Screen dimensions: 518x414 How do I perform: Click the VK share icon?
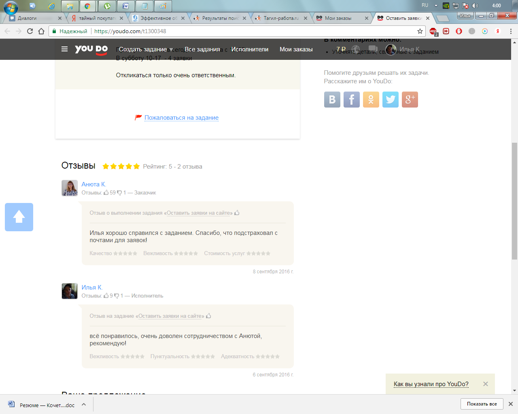pos(332,99)
